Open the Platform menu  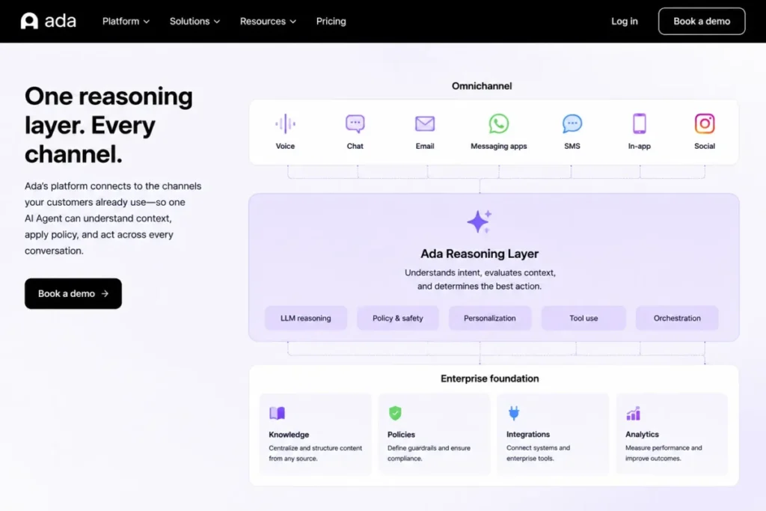(126, 21)
